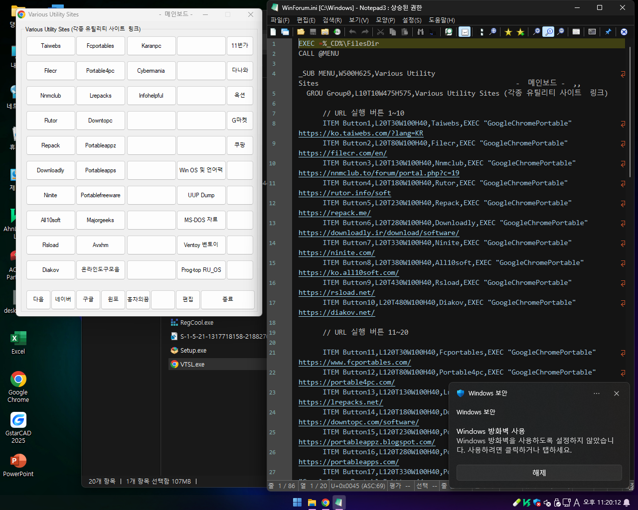Click the Save disk icon in Notepad3 toolbar
The image size is (638, 510).
[313, 32]
